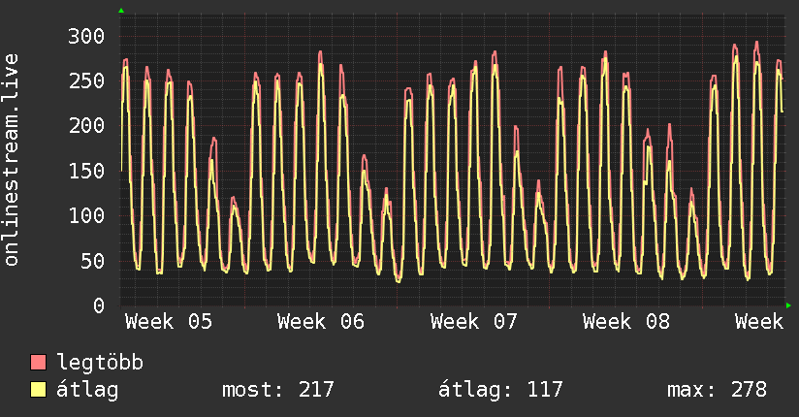Click the 300 y-axis label
The image size is (799, 417).
point(85,37)
